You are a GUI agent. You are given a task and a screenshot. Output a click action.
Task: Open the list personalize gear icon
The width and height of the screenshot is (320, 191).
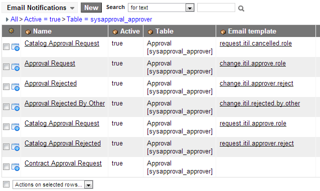[x=11, y=30]
